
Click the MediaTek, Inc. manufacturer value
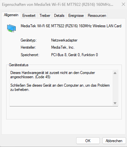point(63,47)
